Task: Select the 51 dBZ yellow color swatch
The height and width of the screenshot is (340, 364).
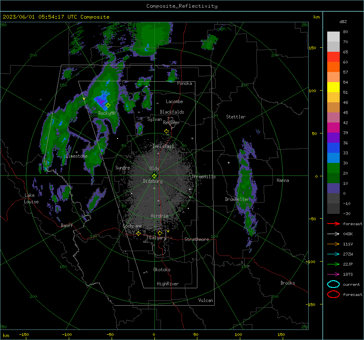Action: click(x=333, y=87)
